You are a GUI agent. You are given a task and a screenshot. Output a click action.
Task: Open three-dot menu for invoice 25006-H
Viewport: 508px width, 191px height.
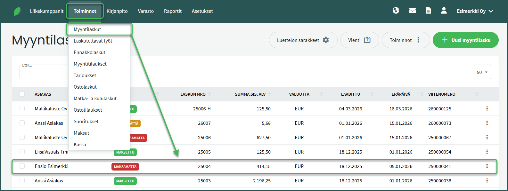[x=487, y=108]
